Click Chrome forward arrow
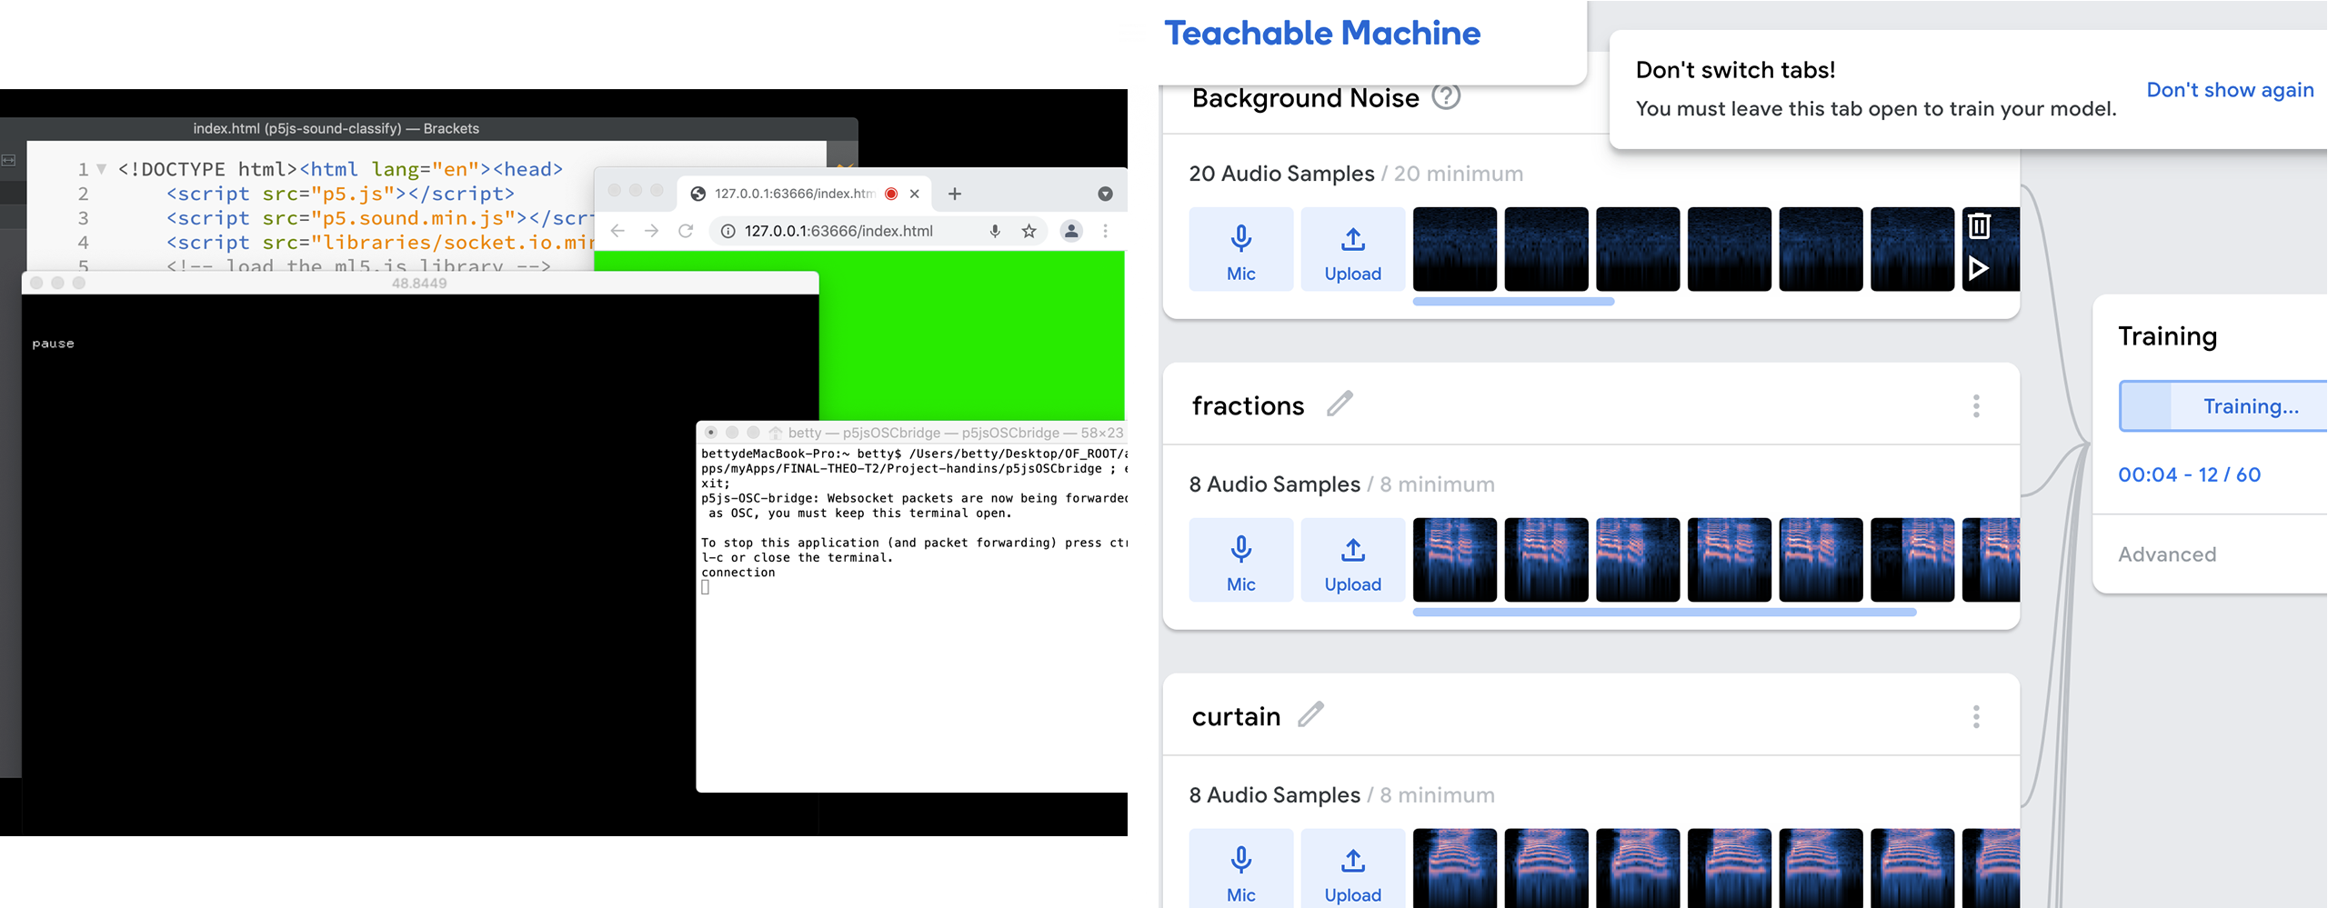 (651, 231)
